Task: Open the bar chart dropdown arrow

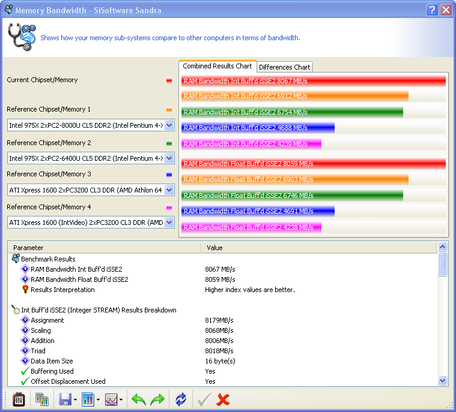Action: [98, 400]
